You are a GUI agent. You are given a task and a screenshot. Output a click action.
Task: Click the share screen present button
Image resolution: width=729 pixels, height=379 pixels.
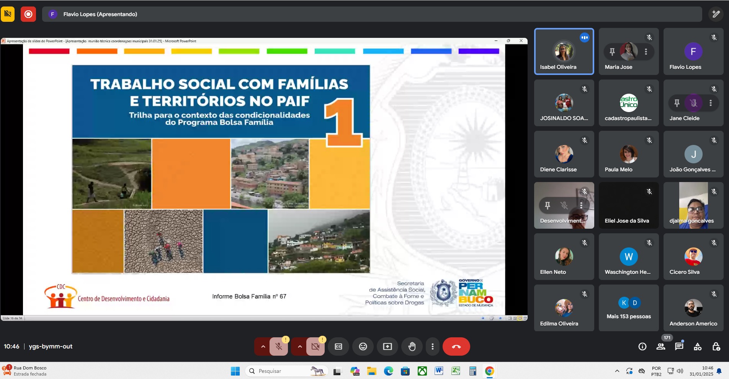(387, 346)
